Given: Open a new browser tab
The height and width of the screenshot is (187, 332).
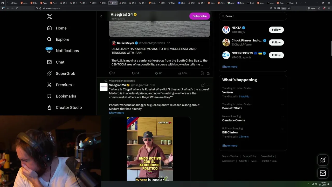Looking at the screenshot, I should coord(301,3).
